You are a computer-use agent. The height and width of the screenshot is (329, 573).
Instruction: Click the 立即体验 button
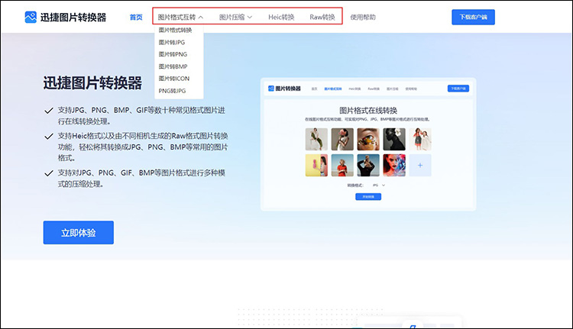coord(79,233)
